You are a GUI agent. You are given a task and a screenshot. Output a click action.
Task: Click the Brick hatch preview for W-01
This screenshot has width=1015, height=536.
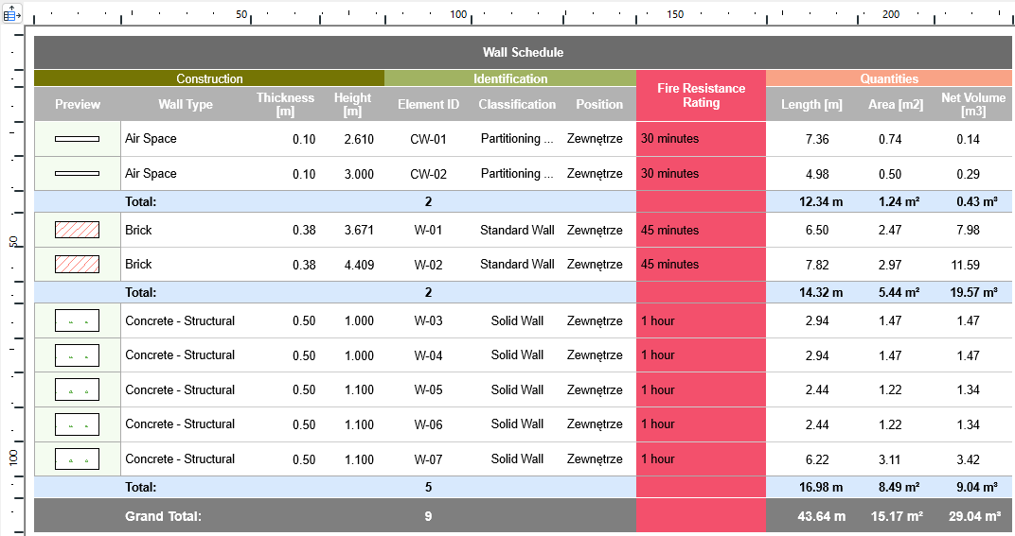click(x=77, y=230)
